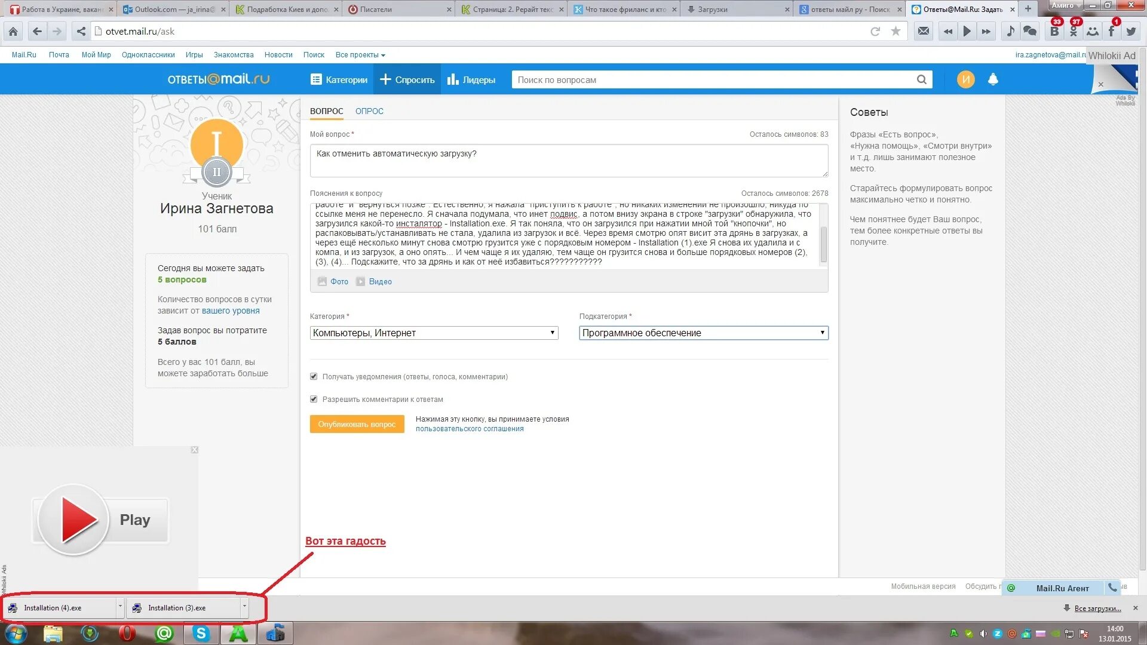Open Windows Start button
Image resolution: width=1147 pixels, height=645 pixels.
(x=16, y=633)
